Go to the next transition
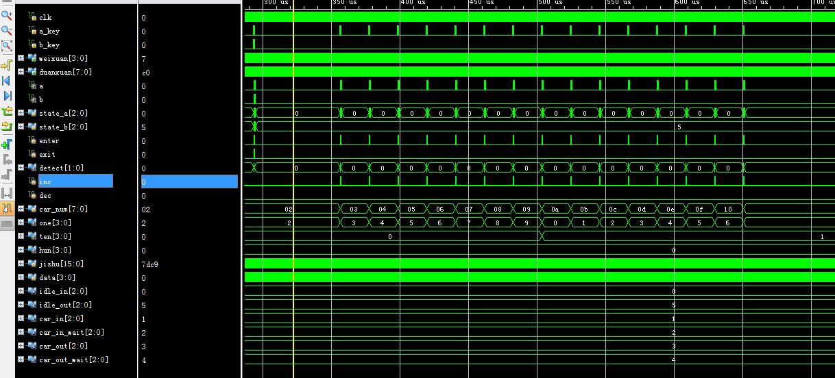Viewport: 835px width, 378px height. point(7,127)
